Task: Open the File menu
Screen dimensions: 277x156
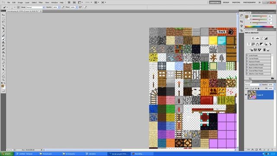Action: click(9, 3)
